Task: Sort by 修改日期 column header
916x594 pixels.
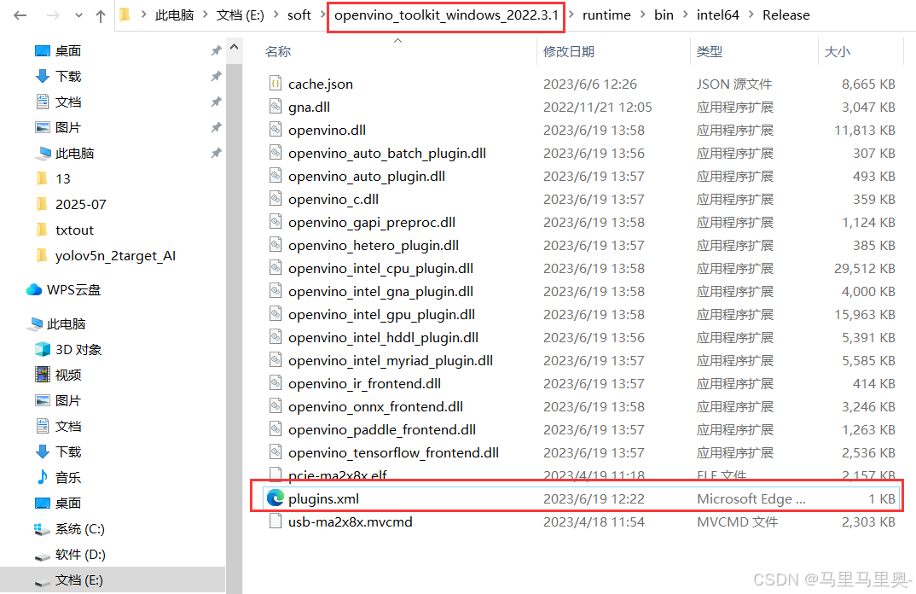Action: pos(568,51)
